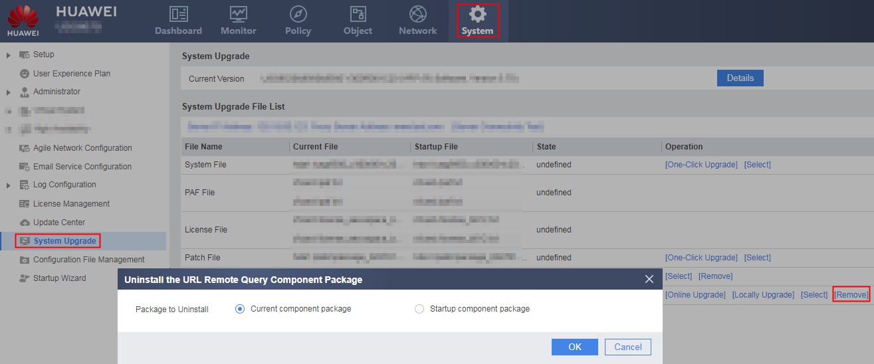Open the Policy compass icon
The width and height of the screenshot is (874, 364).
[x=298, y=14]
